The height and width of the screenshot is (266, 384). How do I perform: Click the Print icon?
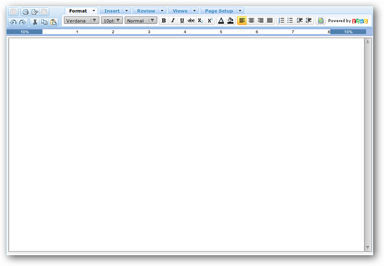tap(25, 11)
